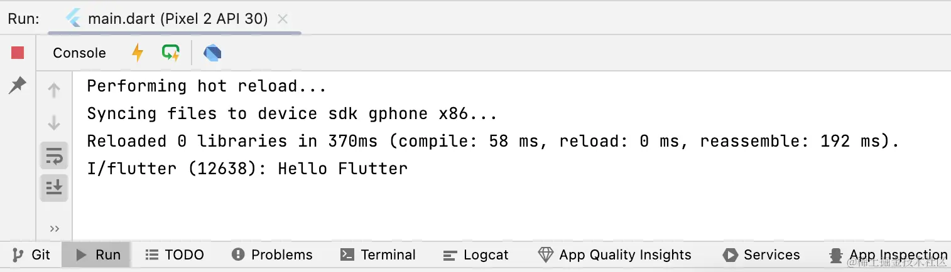The width and height of the screenshot is (951, 272).
Task: Open the TODO tool window
Action: click(x=175, y=254)
